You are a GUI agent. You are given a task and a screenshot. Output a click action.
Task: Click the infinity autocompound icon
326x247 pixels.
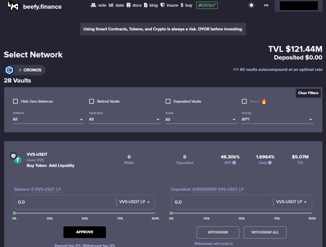(x=236, y=69)
